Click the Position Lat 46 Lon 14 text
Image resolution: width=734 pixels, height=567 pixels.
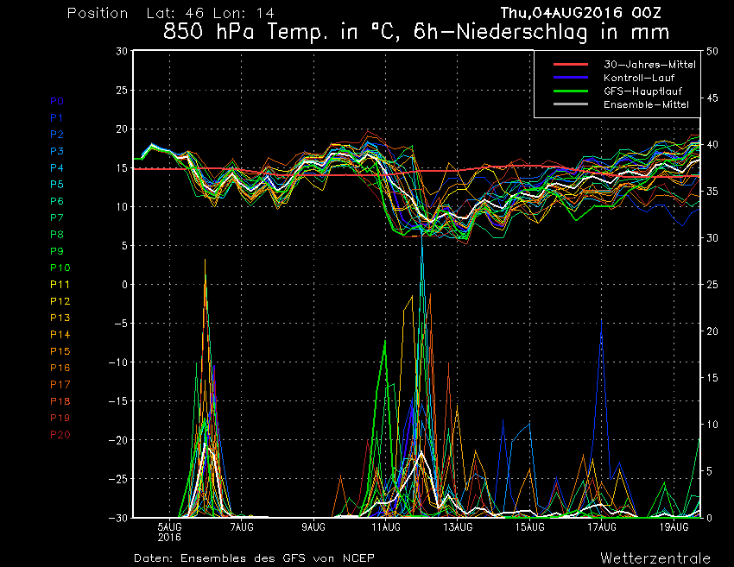(x=158, y=14)
